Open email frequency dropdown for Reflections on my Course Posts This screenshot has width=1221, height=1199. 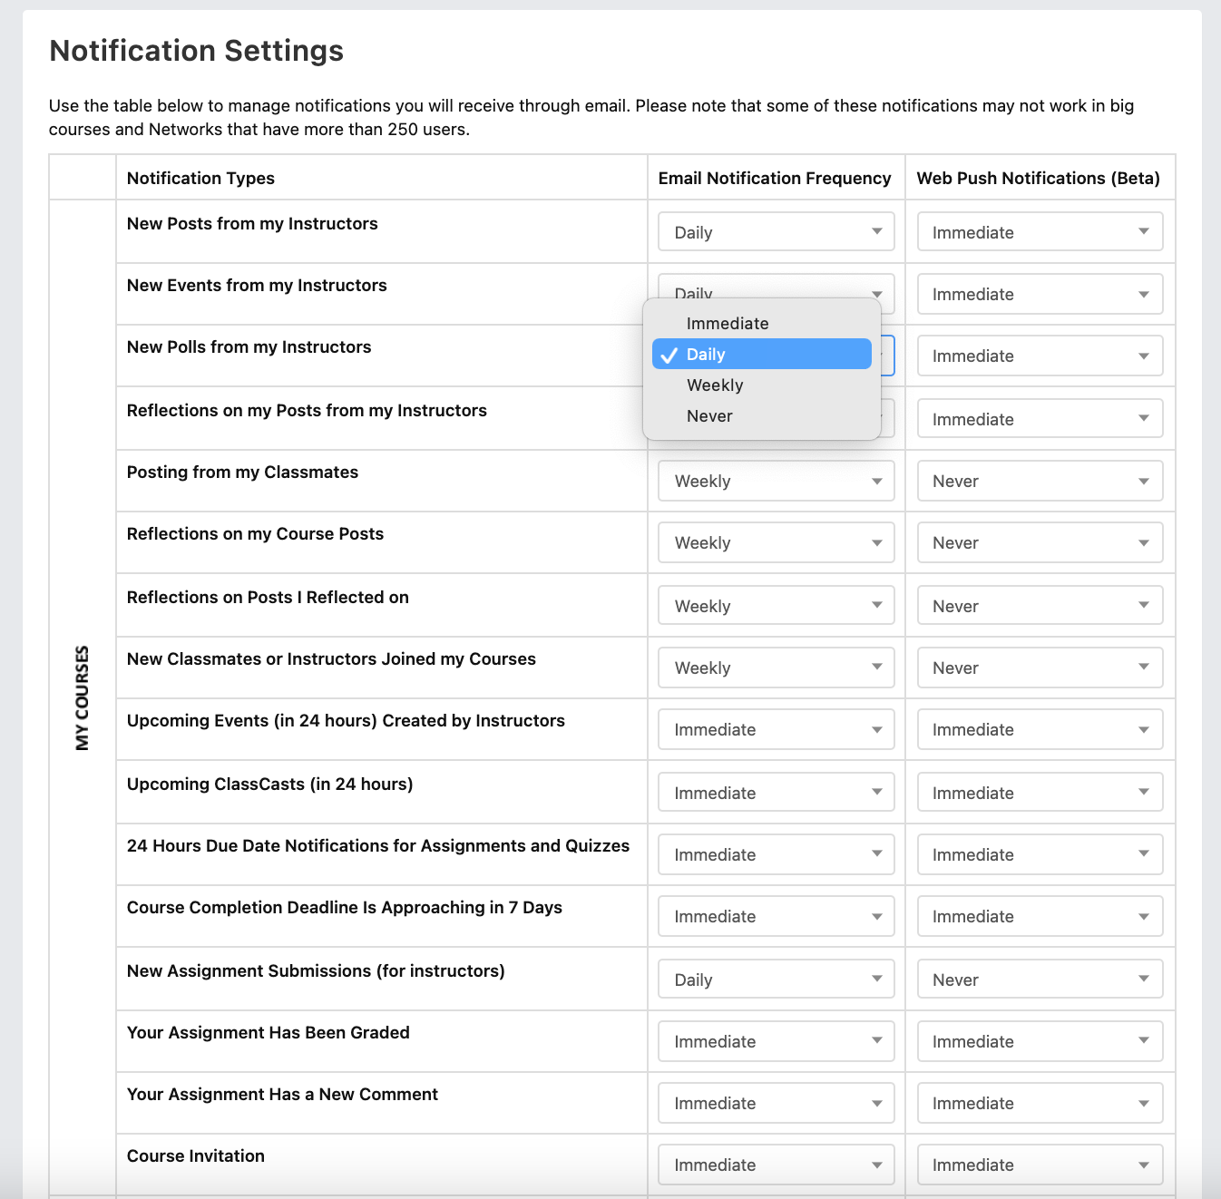pyautogui.click(x=777, y=542)
